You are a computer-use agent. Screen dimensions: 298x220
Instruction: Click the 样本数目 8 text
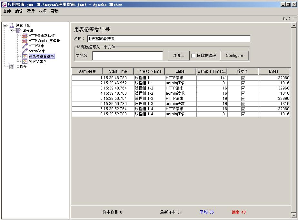coord(113,212)
